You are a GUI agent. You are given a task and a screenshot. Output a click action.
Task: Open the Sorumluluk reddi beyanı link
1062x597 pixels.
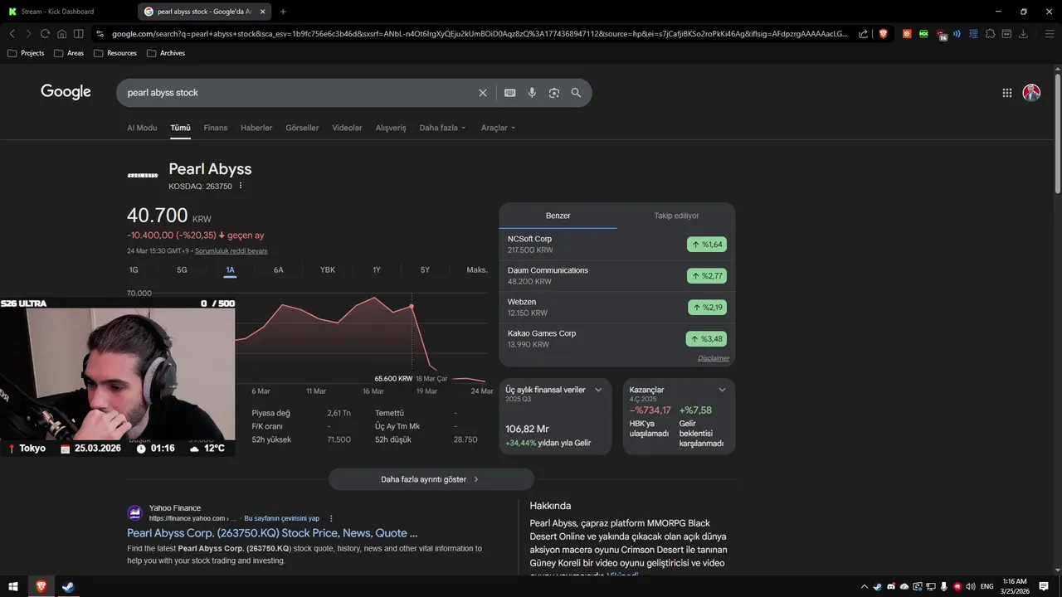(x=231, y=250)
